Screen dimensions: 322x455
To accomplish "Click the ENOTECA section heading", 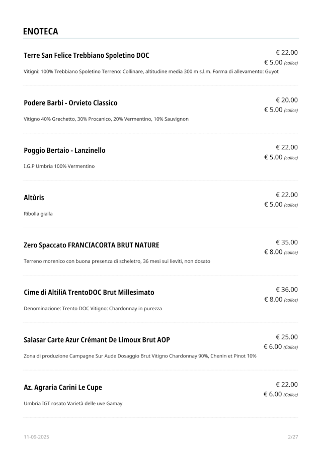I will pyautogui.click(x=41, y=32).
